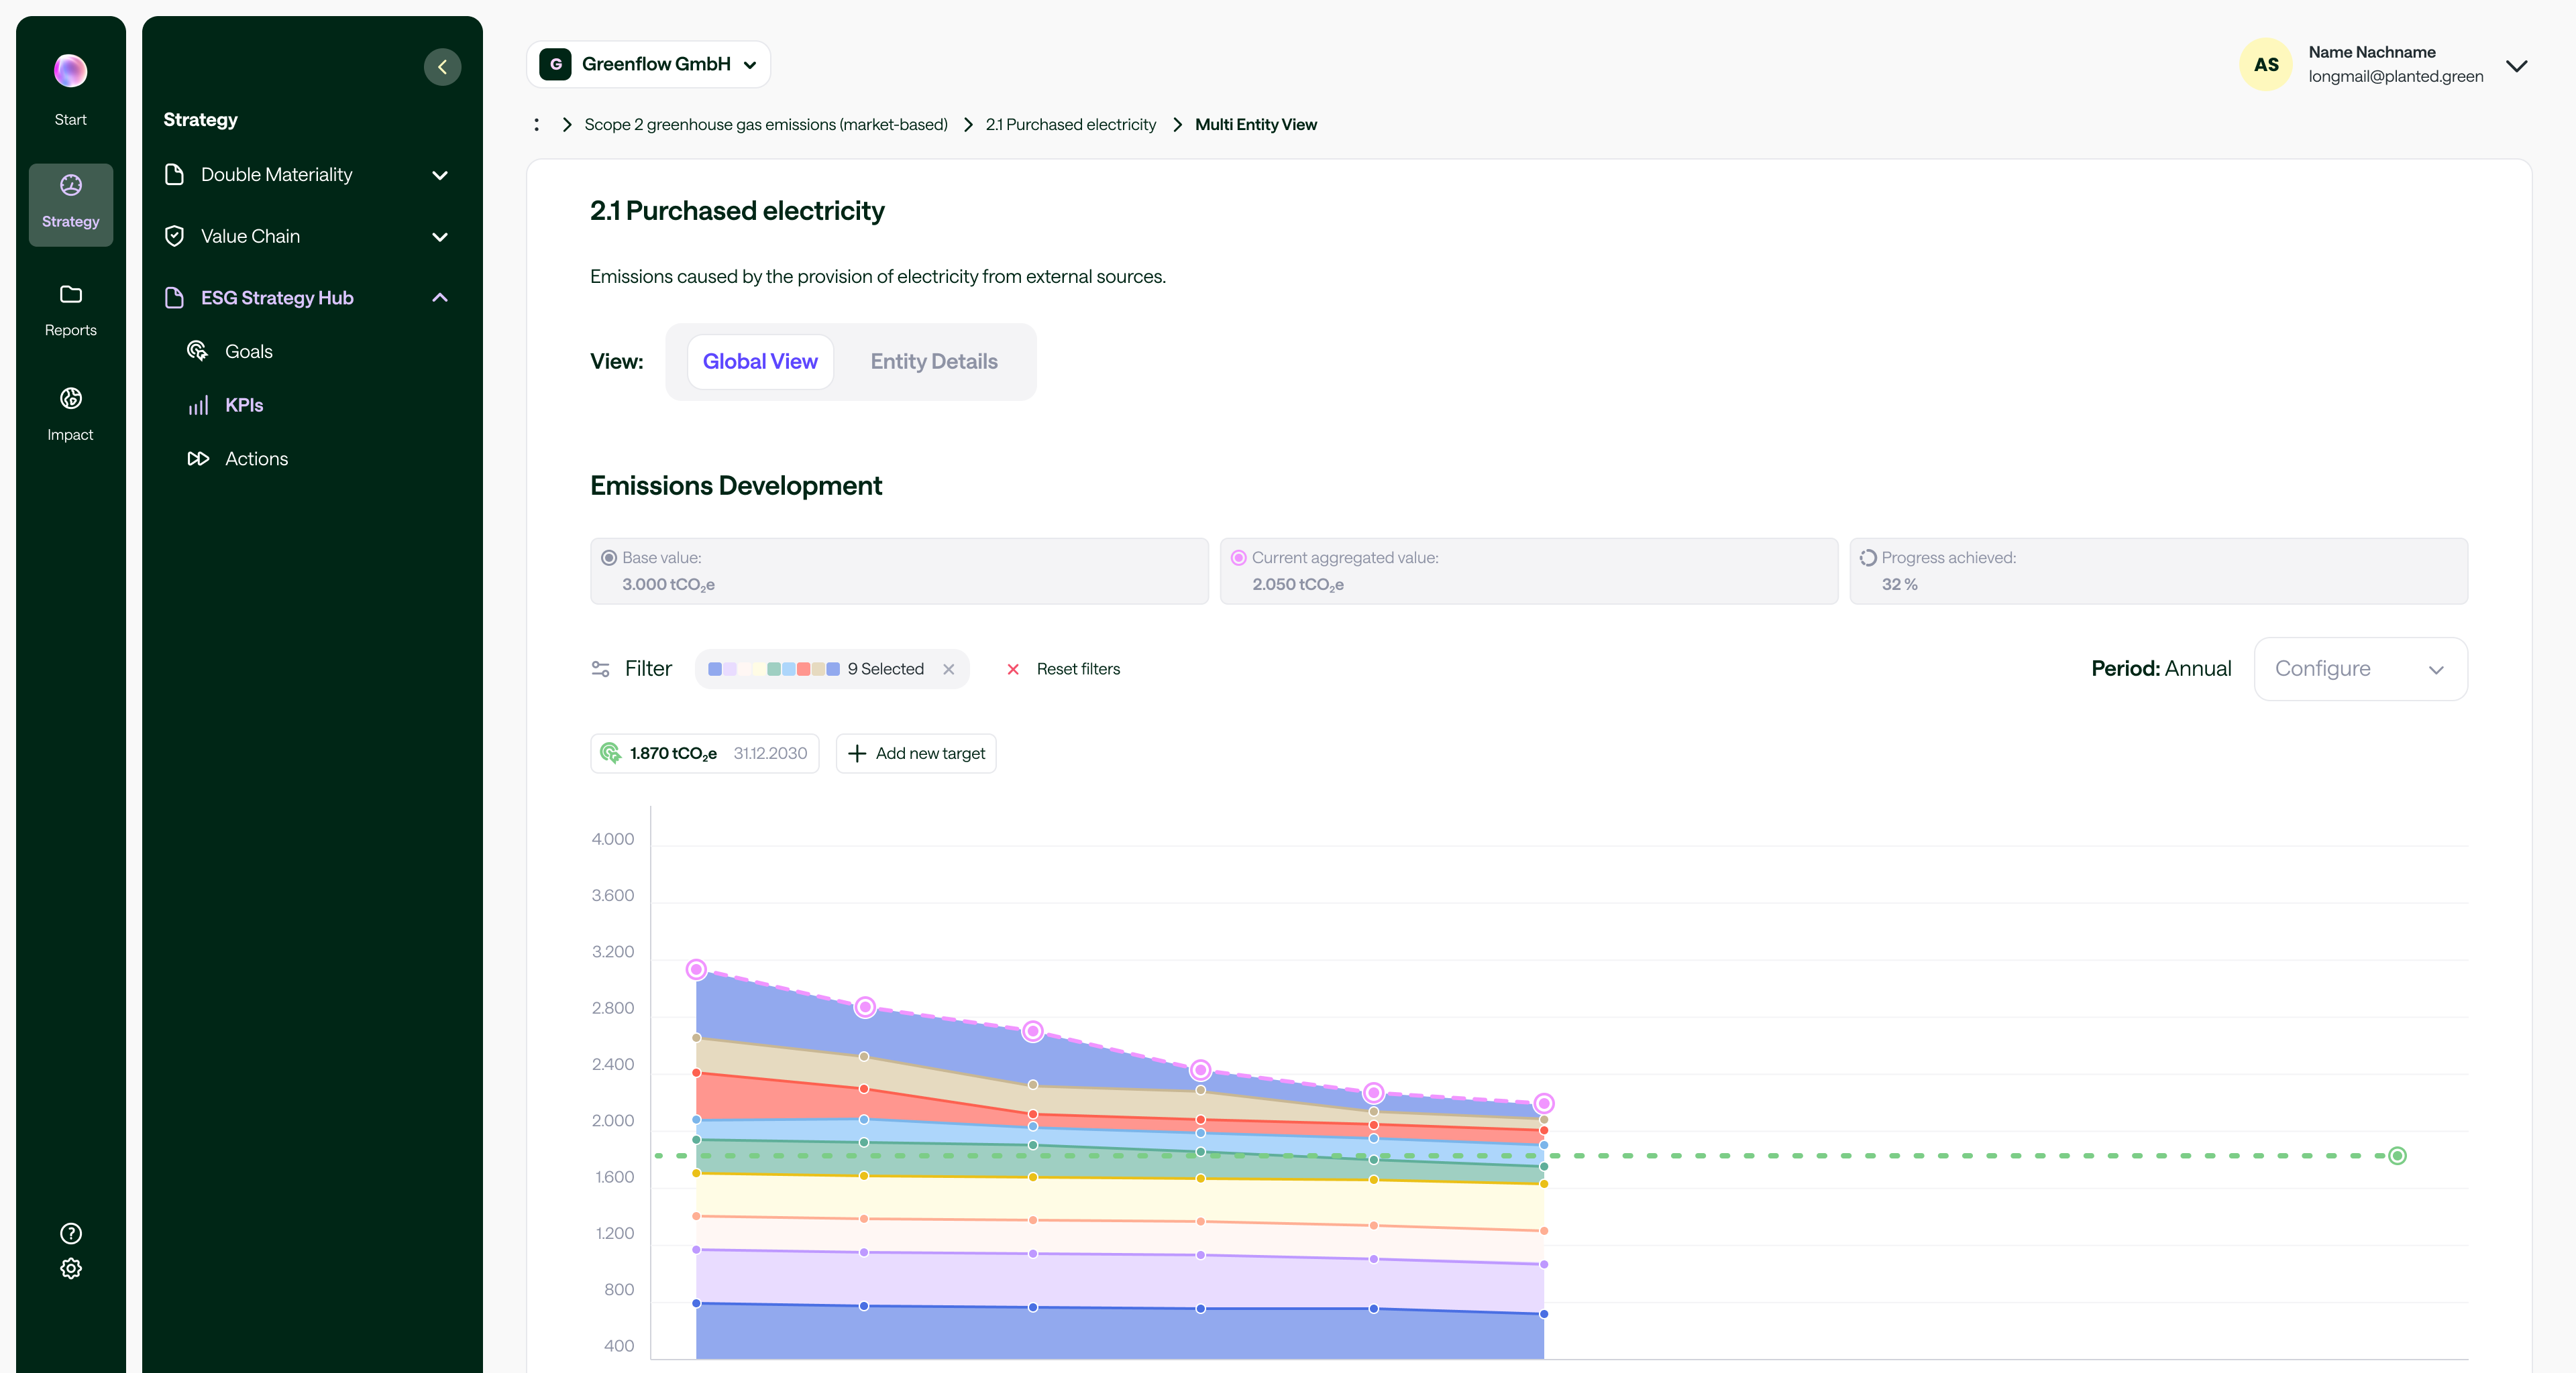
Task: Open the Greenflow GmbH company dropdown
Action: [648, 64]
